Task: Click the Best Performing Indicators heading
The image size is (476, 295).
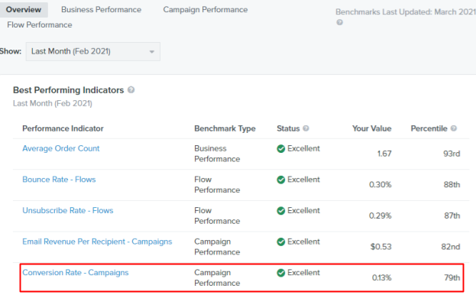Action: click(68, 90)
